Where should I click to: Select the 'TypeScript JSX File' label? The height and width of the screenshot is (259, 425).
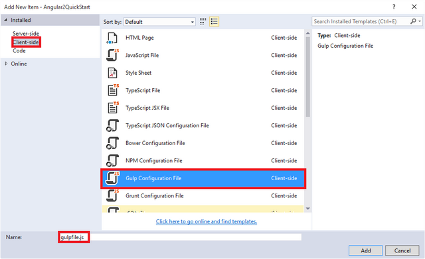[x=147, y=108]
